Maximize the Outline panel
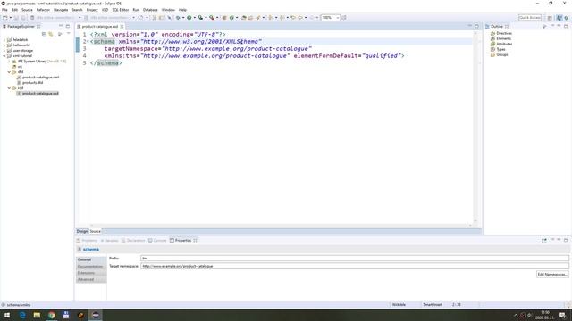572x321 pixels. [566, 26]
